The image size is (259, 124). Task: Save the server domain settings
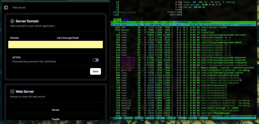[95, 71]
